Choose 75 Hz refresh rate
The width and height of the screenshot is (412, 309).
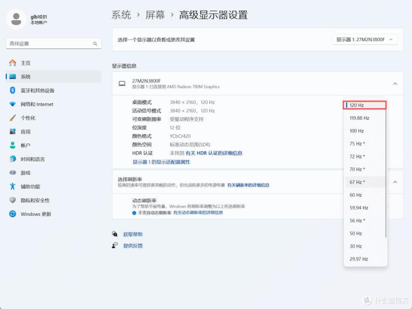[365, 144]
